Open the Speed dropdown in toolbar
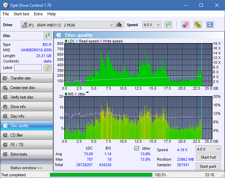 pos(152,25)
